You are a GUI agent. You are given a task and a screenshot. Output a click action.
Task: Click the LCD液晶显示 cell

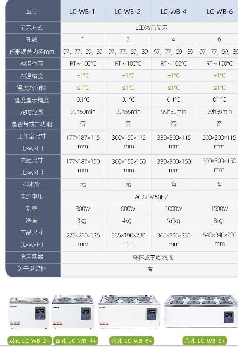click(151, 28)
